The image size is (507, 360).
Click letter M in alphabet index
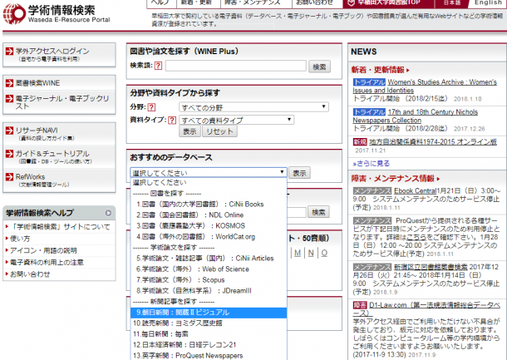(x=298, y=253)
